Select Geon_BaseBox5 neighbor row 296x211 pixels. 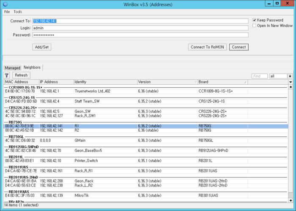(x=146, y=151)
